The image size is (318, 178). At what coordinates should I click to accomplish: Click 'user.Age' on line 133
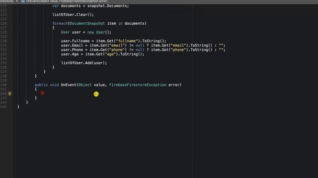tap(70, 54)
